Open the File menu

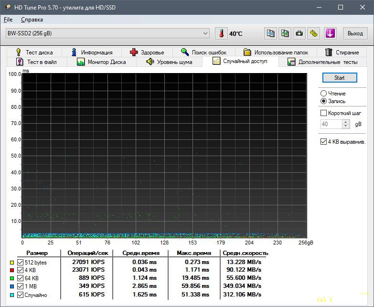tap(8, 20)
